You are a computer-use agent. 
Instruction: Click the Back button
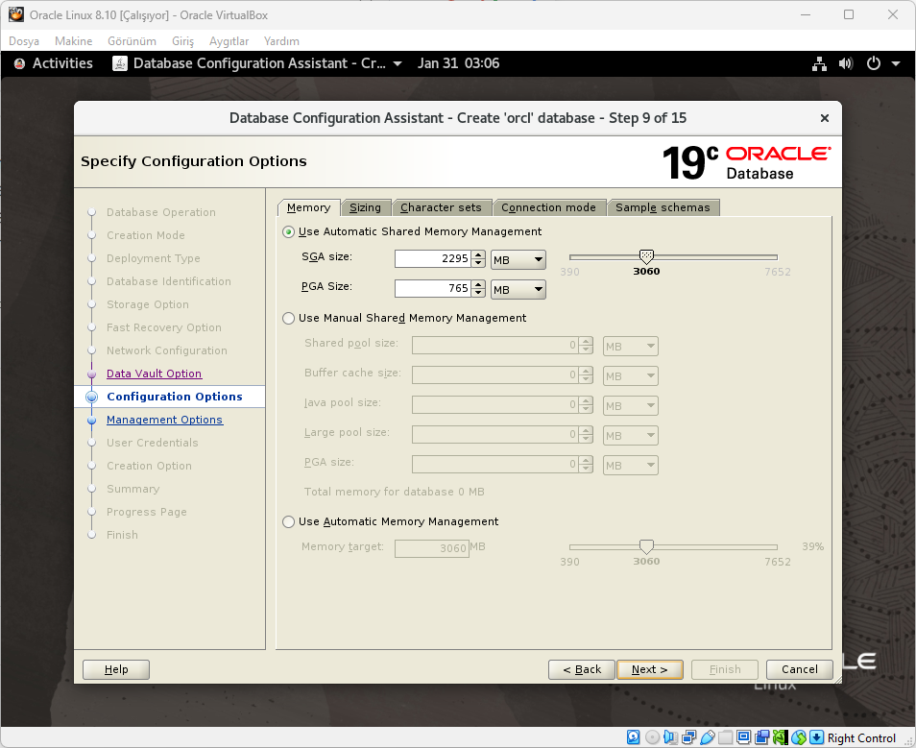click(582, 669)
